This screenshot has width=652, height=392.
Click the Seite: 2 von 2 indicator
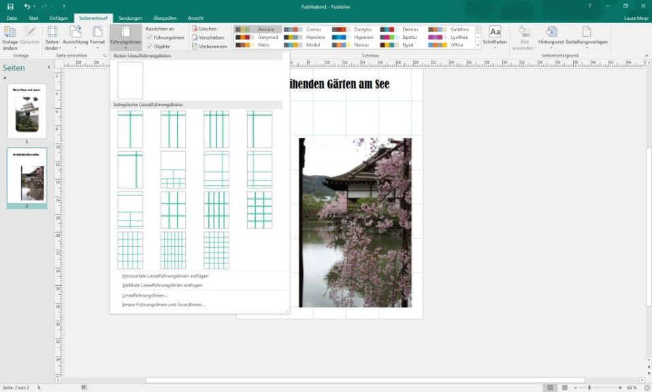[x=16, y=387]
